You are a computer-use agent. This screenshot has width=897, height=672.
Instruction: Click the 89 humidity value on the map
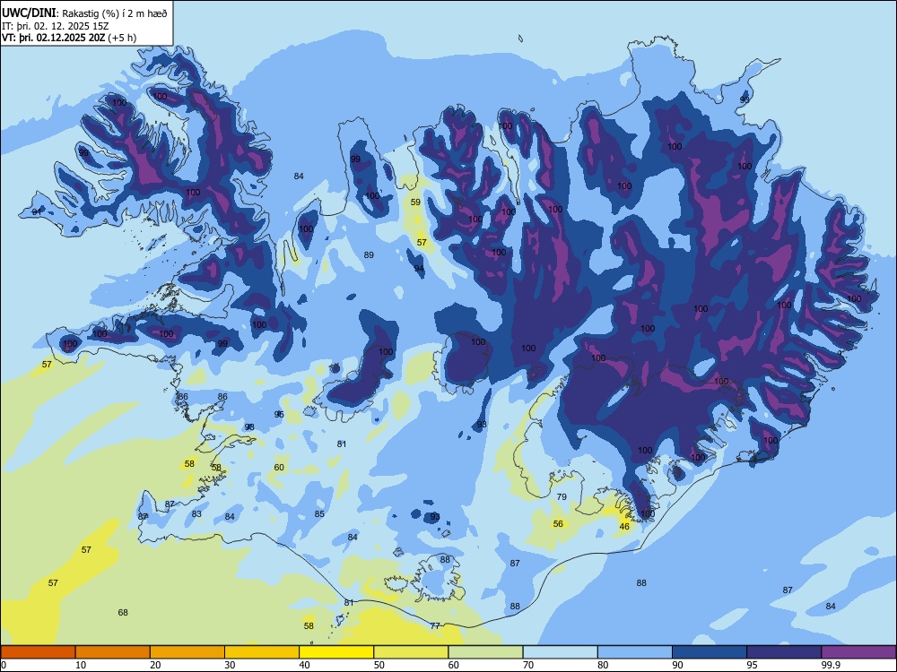(369, 254)
